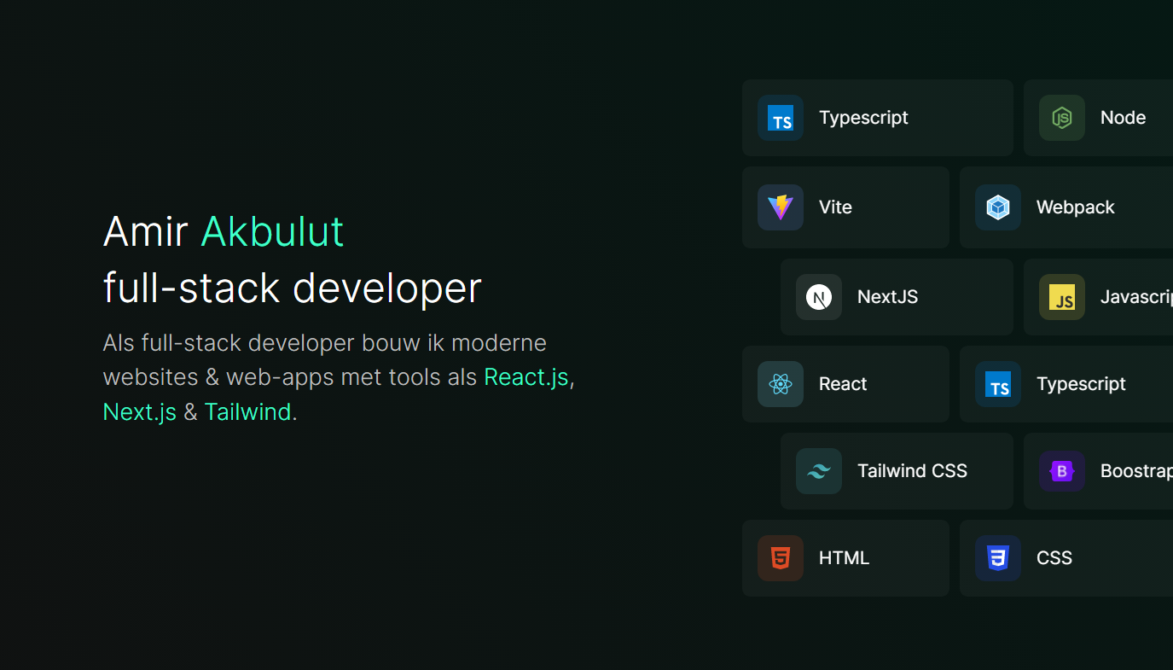Tap the Webpack cube icon
Viewport: 1173px width, 670px height.
pos(997,207)
